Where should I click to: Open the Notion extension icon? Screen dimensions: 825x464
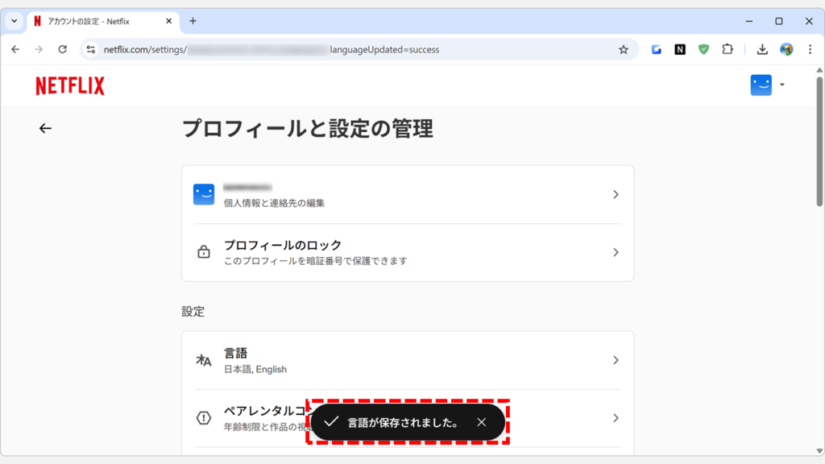pyautogui.click(x=680, y=49)
